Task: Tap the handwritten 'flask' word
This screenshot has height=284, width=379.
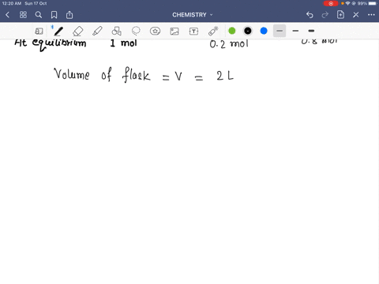Action: (136, 75)
